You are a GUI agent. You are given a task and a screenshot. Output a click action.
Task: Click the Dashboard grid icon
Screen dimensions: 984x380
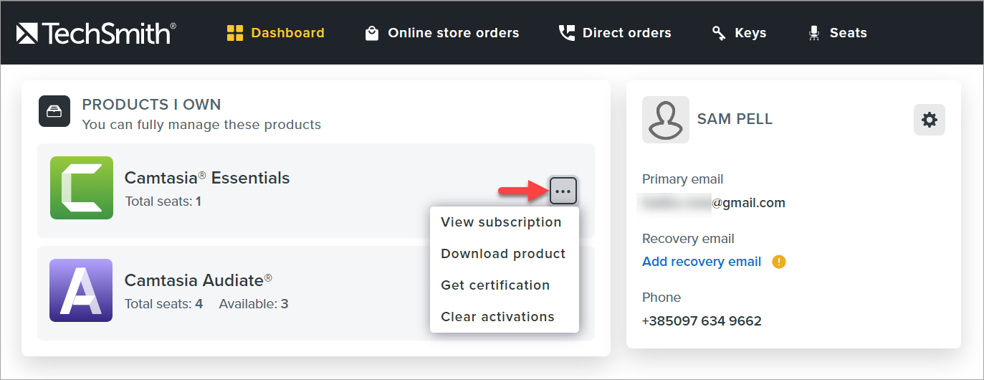(x=235, y=33)
